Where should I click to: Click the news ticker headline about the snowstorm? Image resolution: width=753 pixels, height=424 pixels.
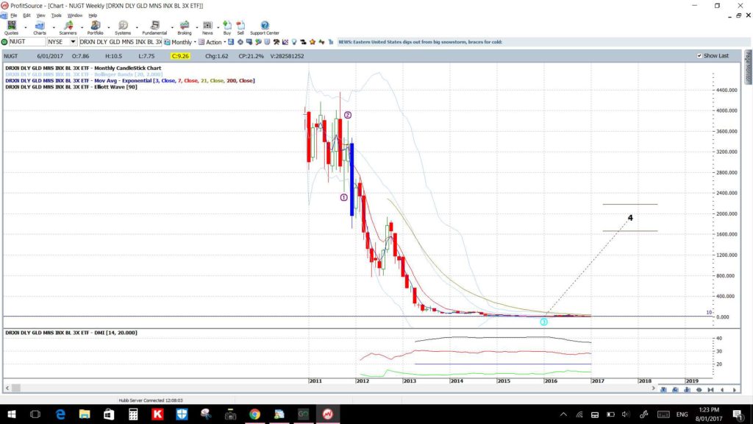(x=420, y=42)
